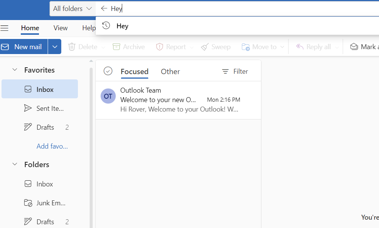Switch to the Focused inbox tab
The width and height of the screenshot is (379, 228).
point(134,71)
